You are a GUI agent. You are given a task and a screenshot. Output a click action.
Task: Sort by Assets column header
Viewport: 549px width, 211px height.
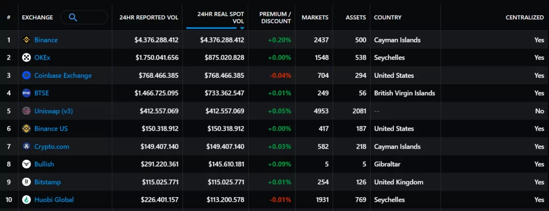[356, 17]
